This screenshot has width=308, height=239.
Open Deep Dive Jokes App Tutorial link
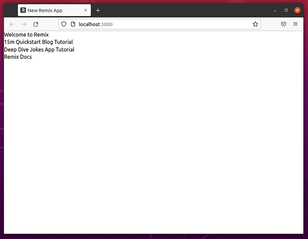pyautogui.click(x=39, y=50)
